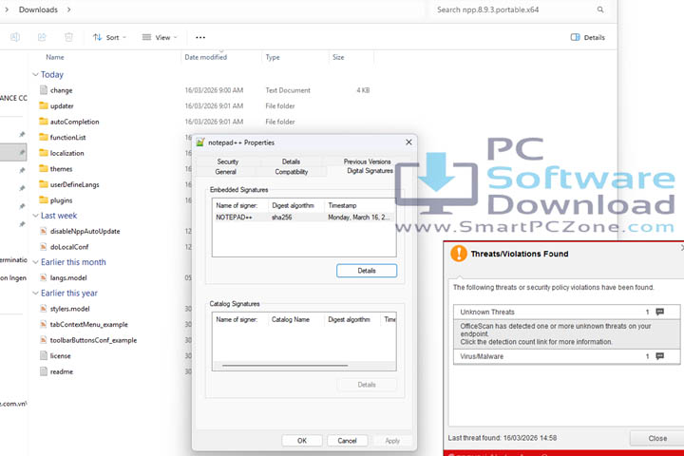
Task: Select the disableNppAutoUpdate file icon
Action: coord(43,231)
